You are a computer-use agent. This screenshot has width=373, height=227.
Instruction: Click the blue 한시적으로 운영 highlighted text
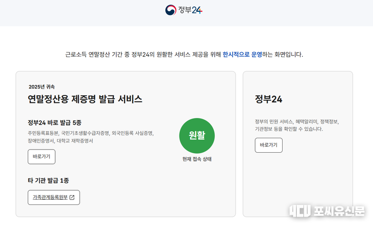[242, 55]
